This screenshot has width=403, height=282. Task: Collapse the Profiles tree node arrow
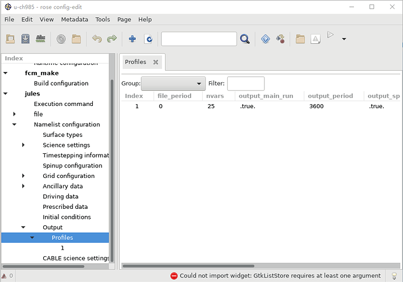pos(32,238)
